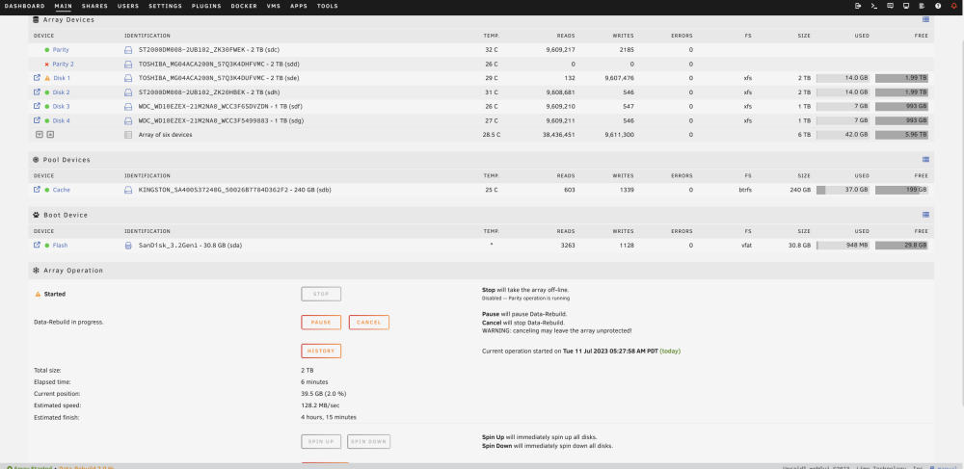Click Cache used space bar 37.0 GB
The height and width of the screenshot is (469, 964).
(843, 190)
